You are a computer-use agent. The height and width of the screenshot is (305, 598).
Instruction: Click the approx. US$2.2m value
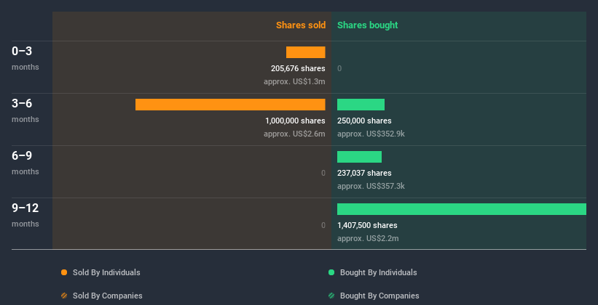point(368,238)
